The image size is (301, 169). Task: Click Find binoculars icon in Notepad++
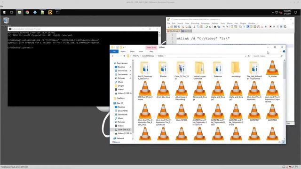coord(215,27)
